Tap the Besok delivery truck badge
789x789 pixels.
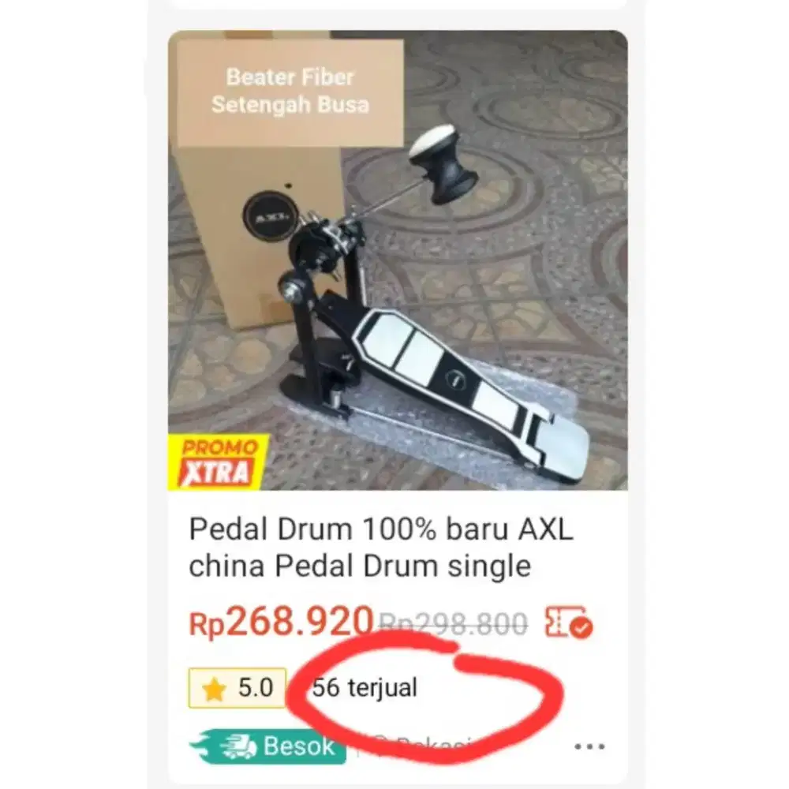click(267, 746)
